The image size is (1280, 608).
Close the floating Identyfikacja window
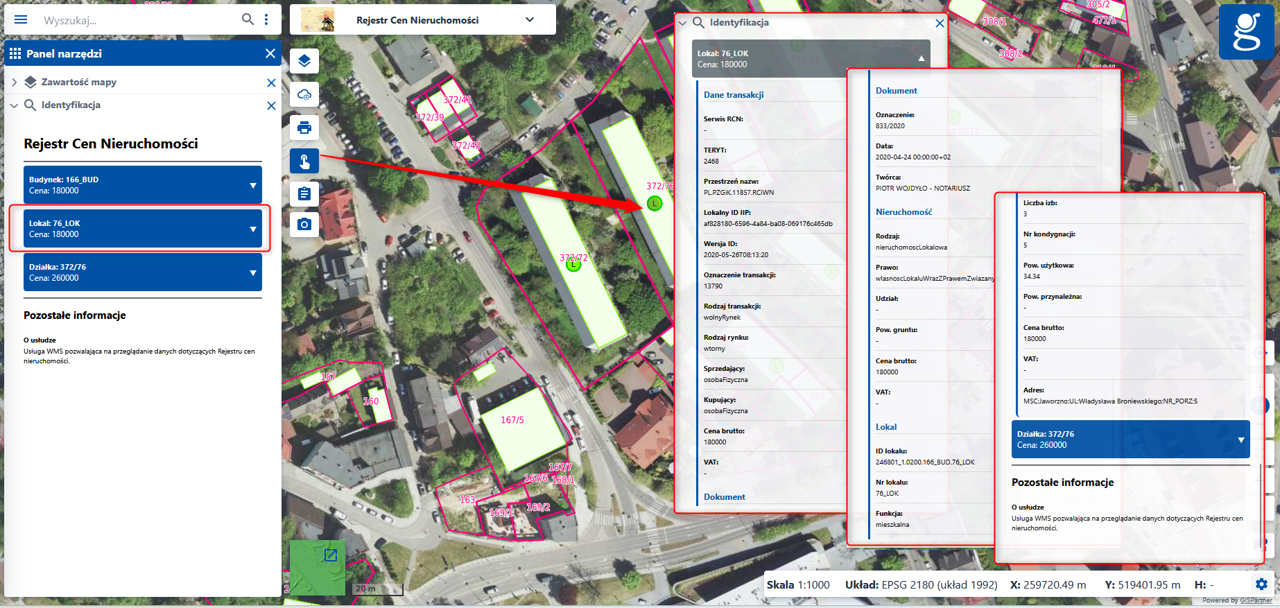tap(940, 23)
